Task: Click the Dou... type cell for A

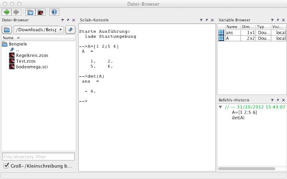Action: coord(263,38)
